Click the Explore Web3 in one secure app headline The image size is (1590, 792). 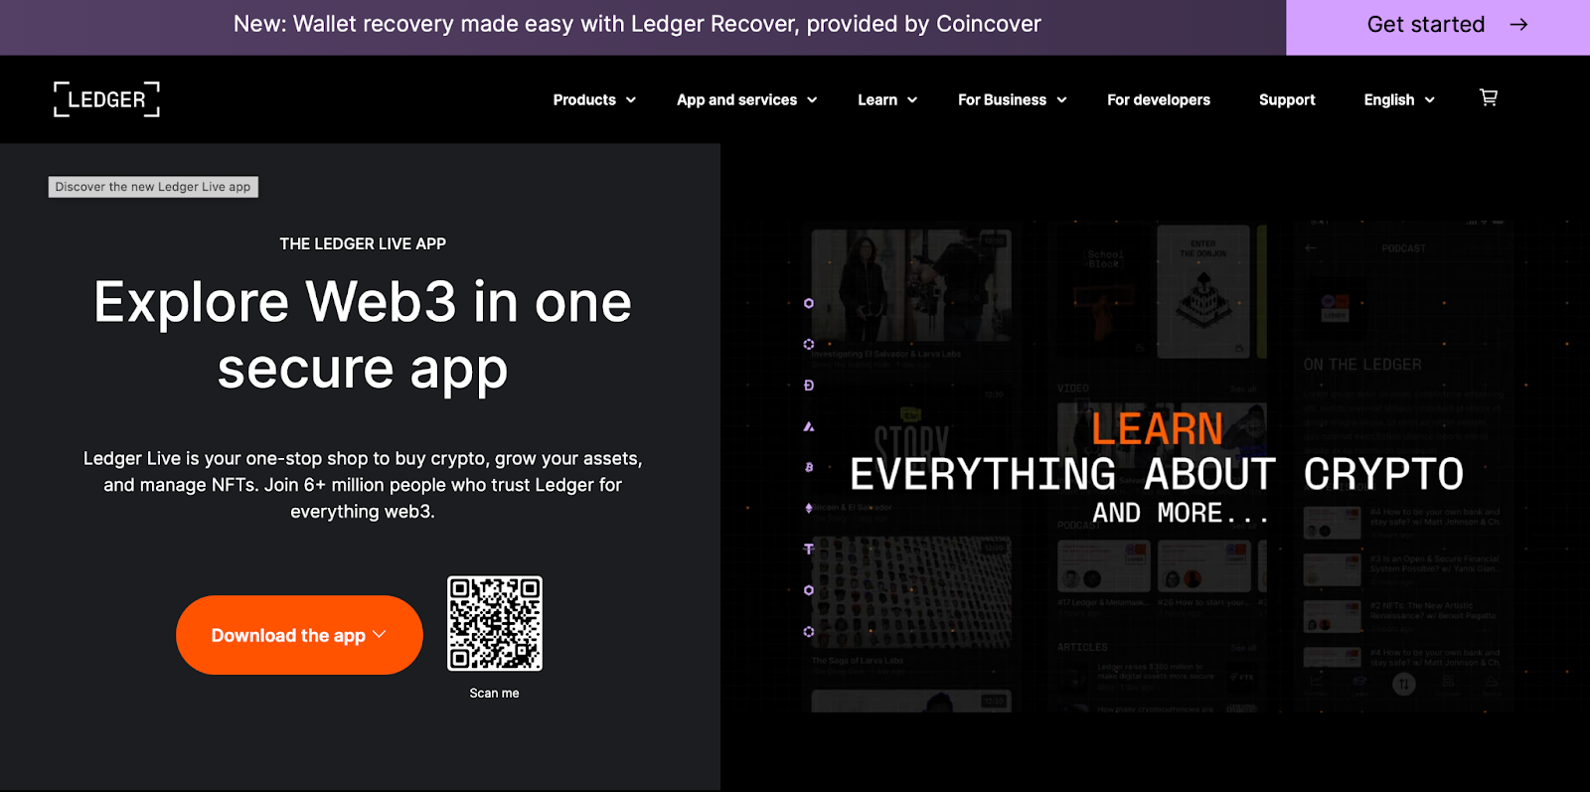click(363, 335)
